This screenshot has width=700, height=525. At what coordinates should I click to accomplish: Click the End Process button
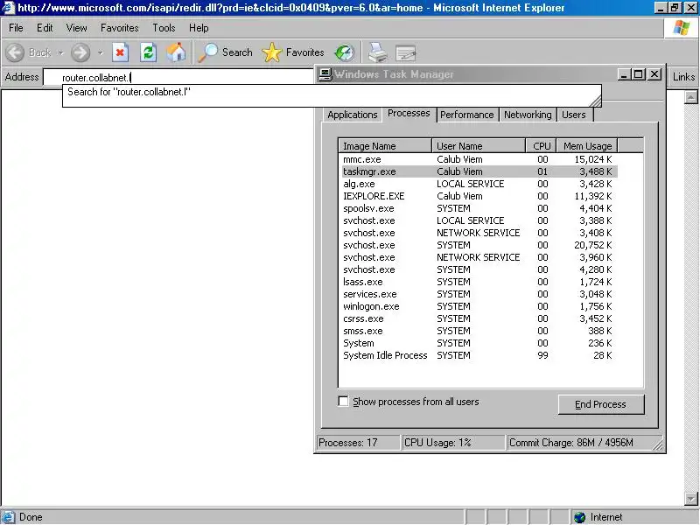(601, 404)
